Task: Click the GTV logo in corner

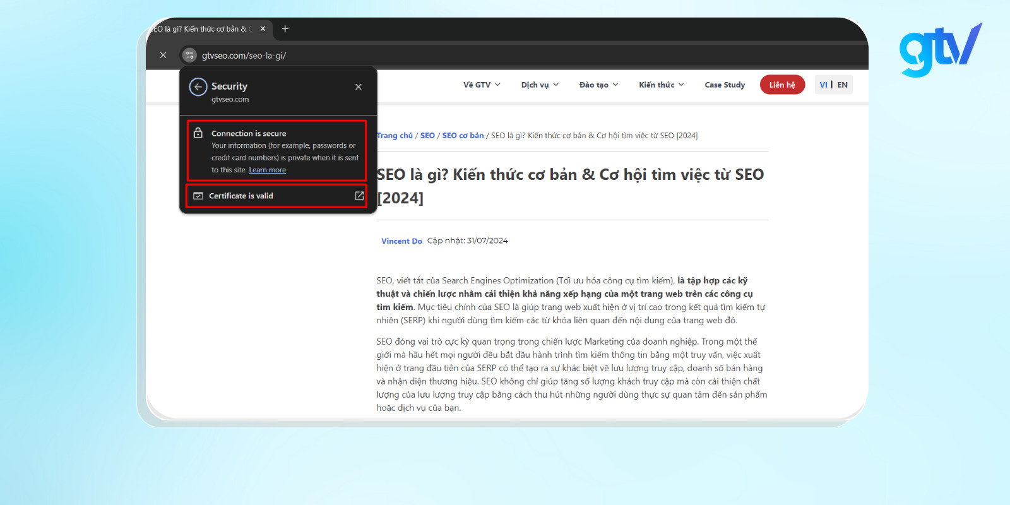Action: [x=940, y=49]
